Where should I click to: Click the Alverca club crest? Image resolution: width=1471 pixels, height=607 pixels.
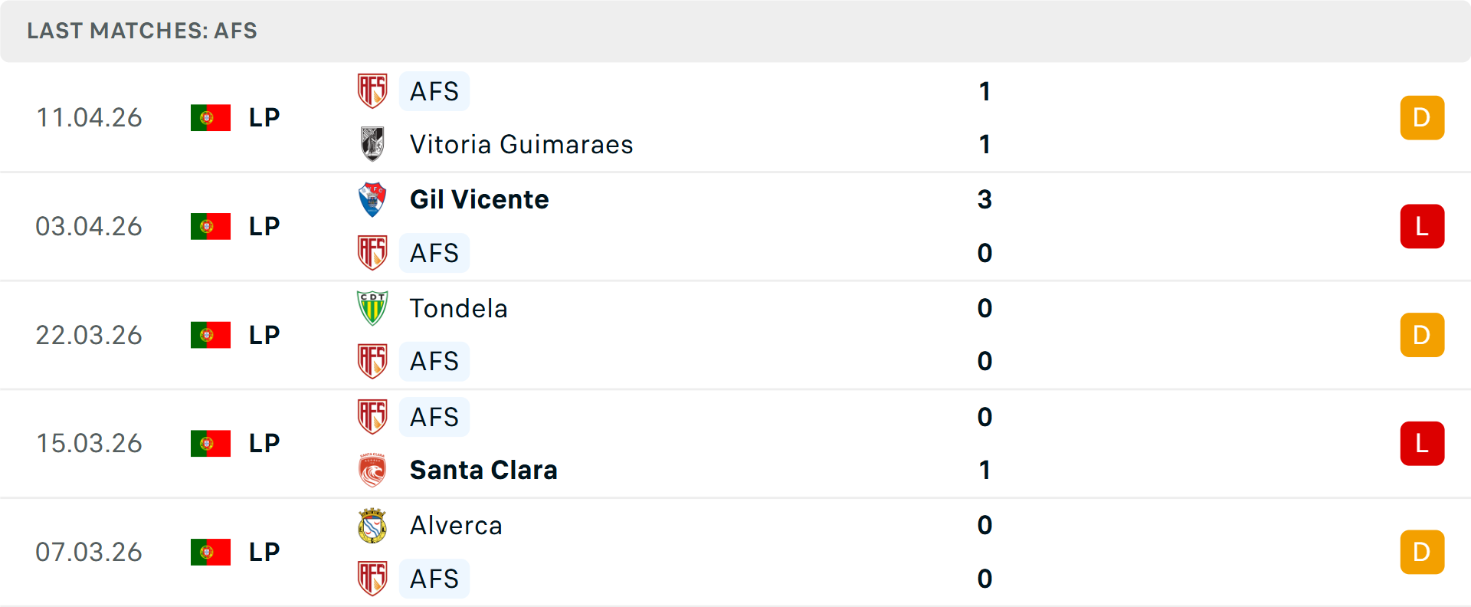point(372,526)
